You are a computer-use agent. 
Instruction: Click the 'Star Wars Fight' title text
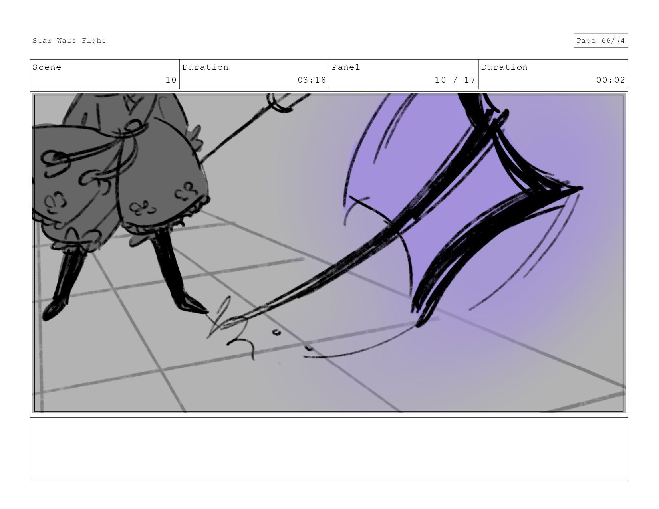69,41
